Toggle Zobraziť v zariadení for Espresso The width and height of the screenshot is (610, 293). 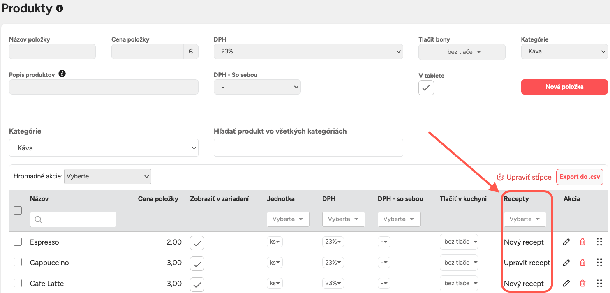click(x=197, y=243)
